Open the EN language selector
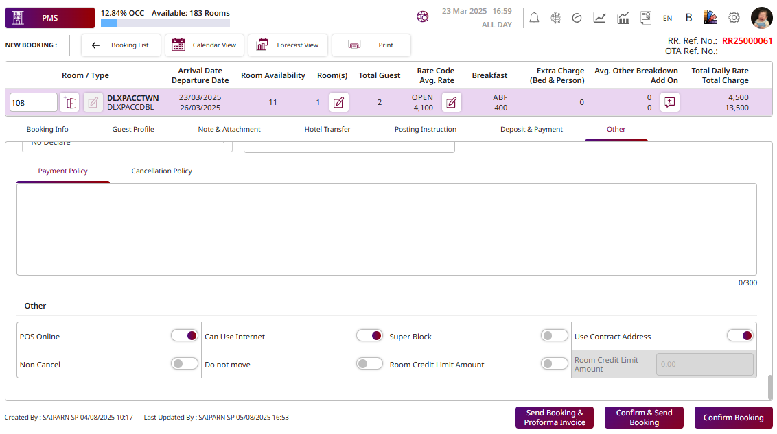 667,19
